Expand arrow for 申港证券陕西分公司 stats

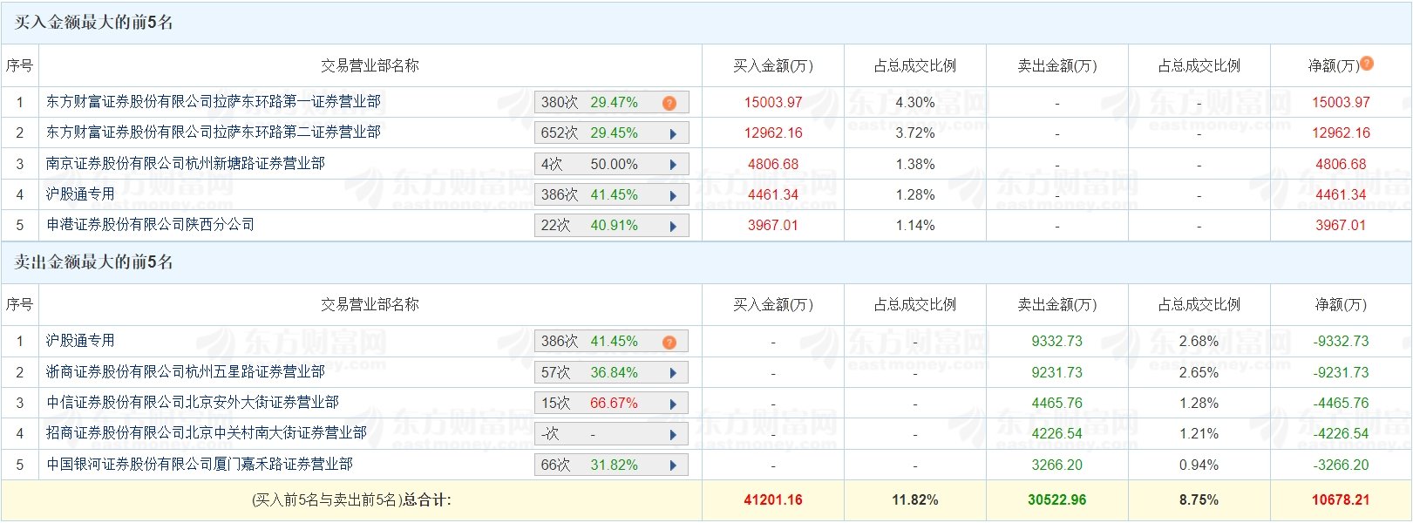(x=673, y=226)
